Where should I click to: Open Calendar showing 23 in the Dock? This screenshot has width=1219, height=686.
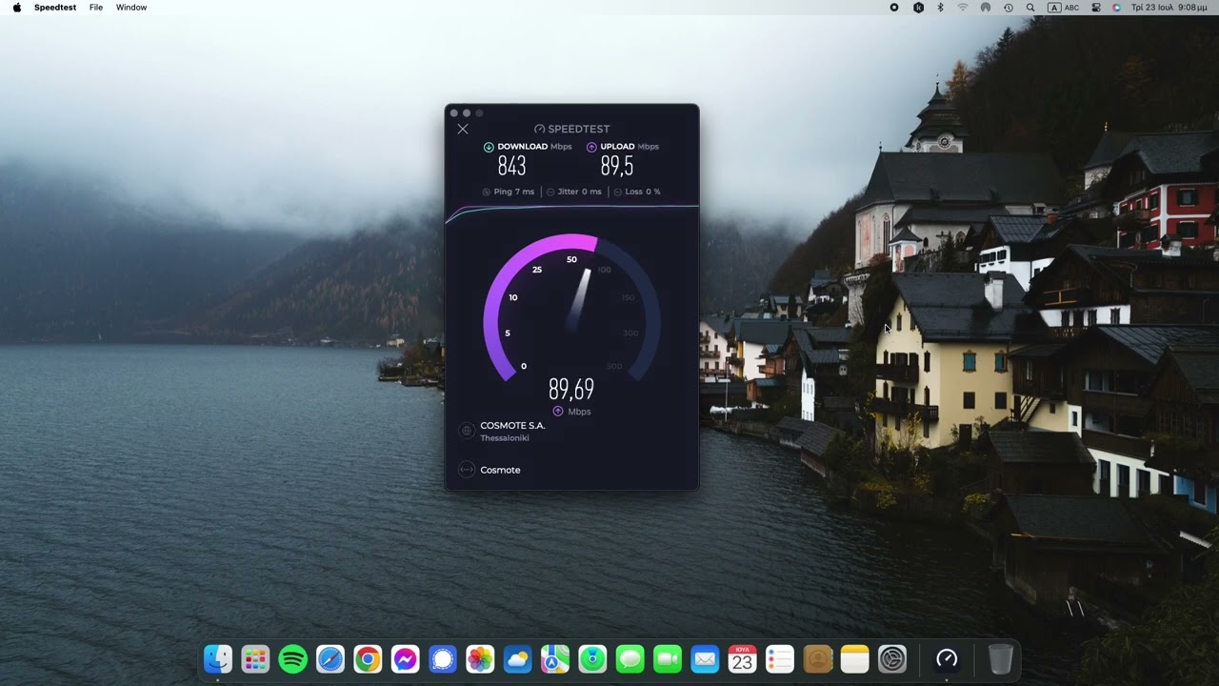742,658
